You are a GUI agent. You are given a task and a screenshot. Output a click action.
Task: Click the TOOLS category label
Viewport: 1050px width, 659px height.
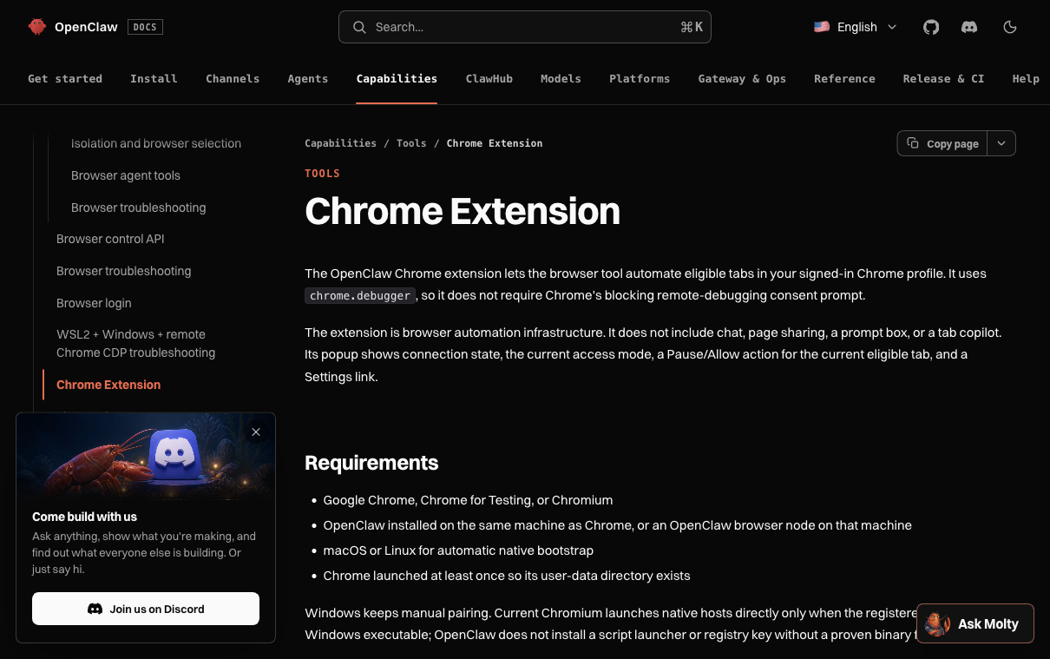pos(322,174)
